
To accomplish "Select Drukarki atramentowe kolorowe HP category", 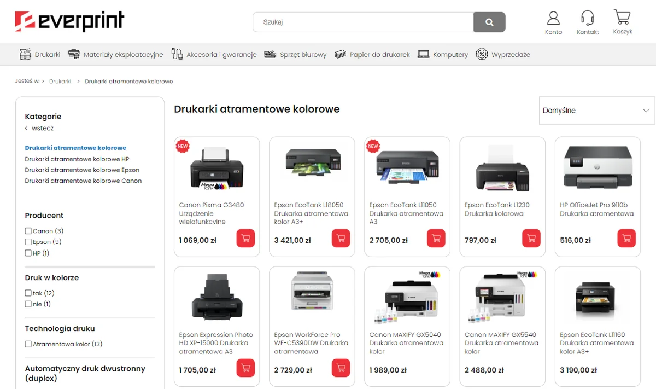I will pos(77,159).
